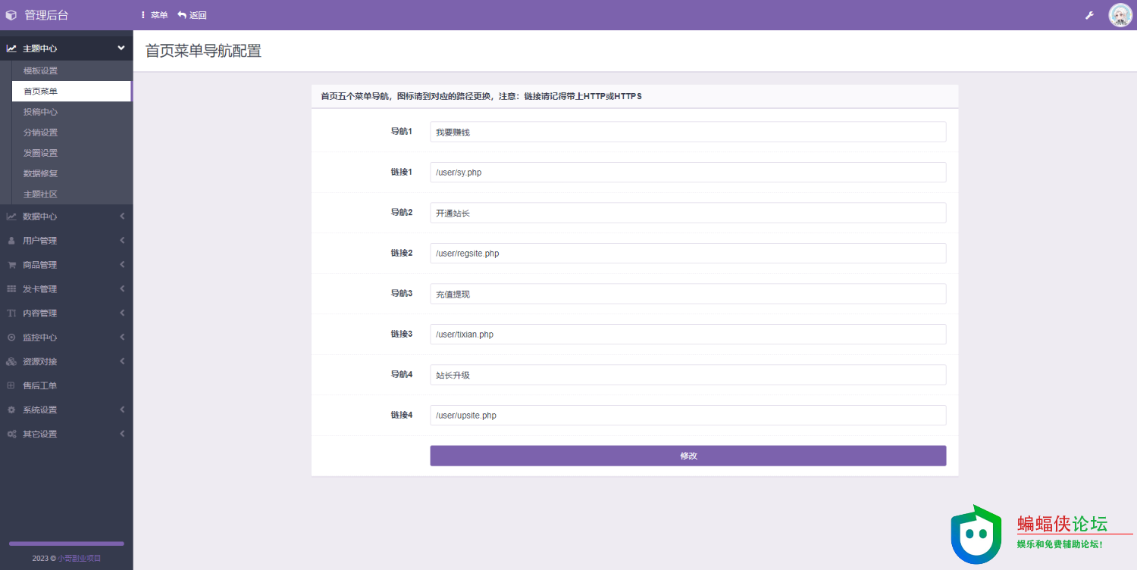The width and height of the screenshot is (1137, 570).
Task: Expand 数据中心 with its arrow
Action: tap(122, 216)
